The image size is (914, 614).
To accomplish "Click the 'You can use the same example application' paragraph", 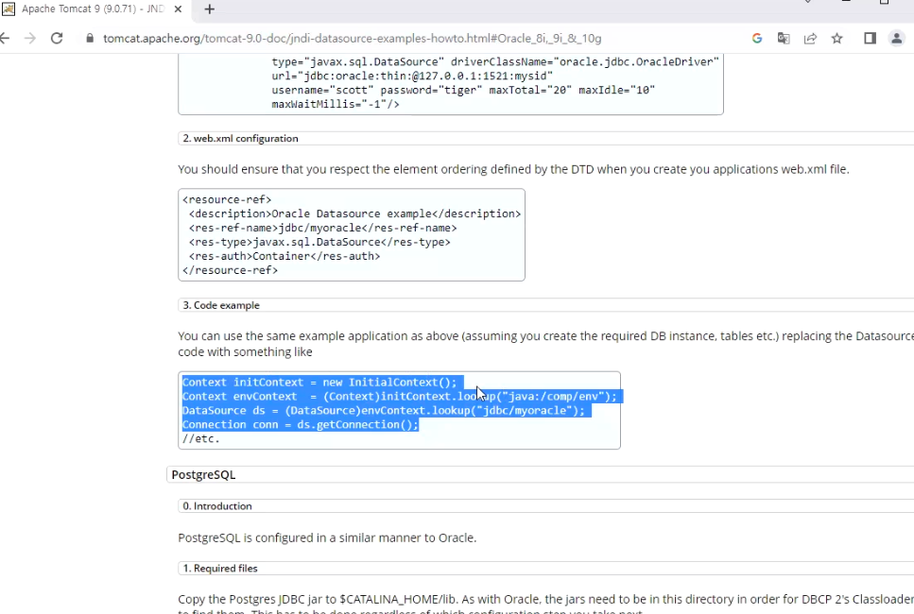I will (545, 344).
